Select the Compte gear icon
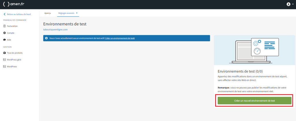 pos(4,33)
